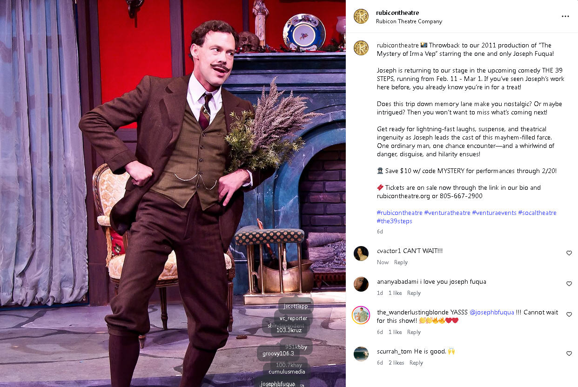Open the #rubicontheatre hashtag

(400, 213)
